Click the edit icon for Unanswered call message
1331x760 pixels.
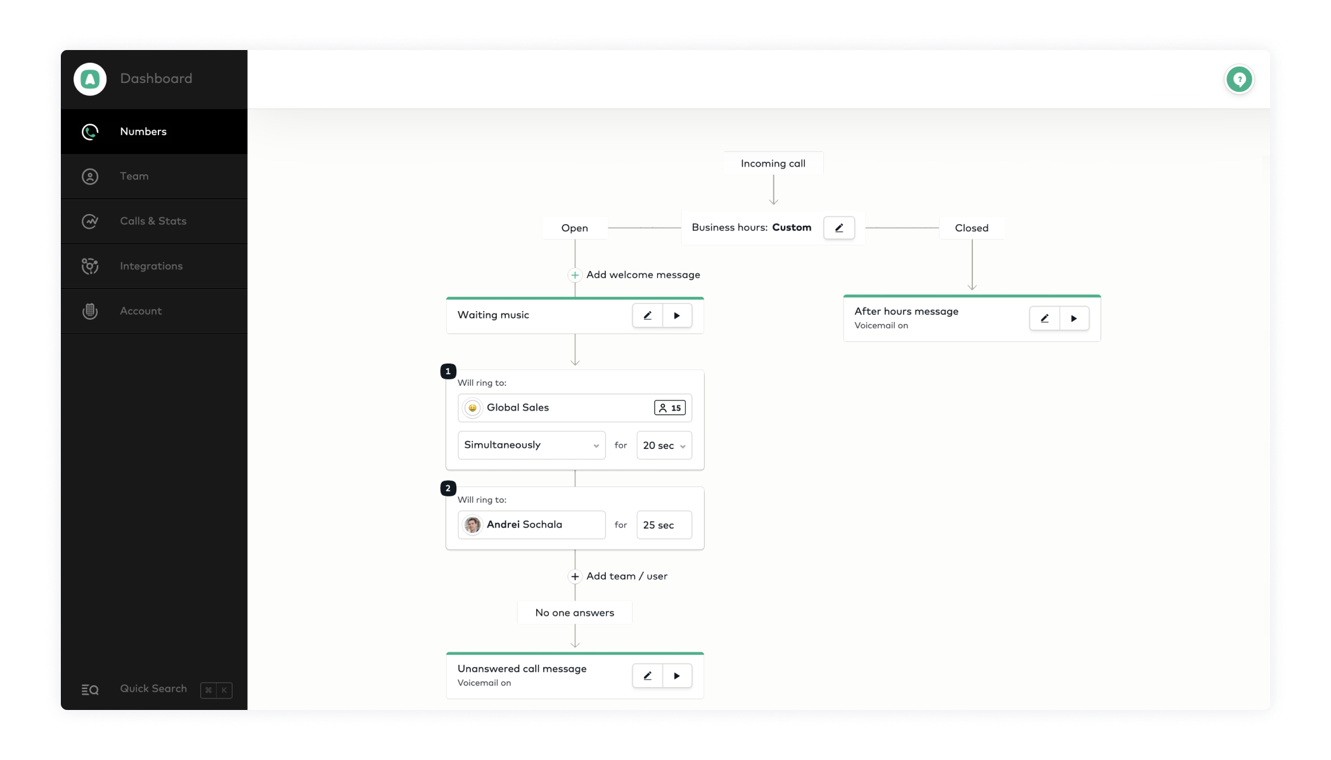[646, 676]
